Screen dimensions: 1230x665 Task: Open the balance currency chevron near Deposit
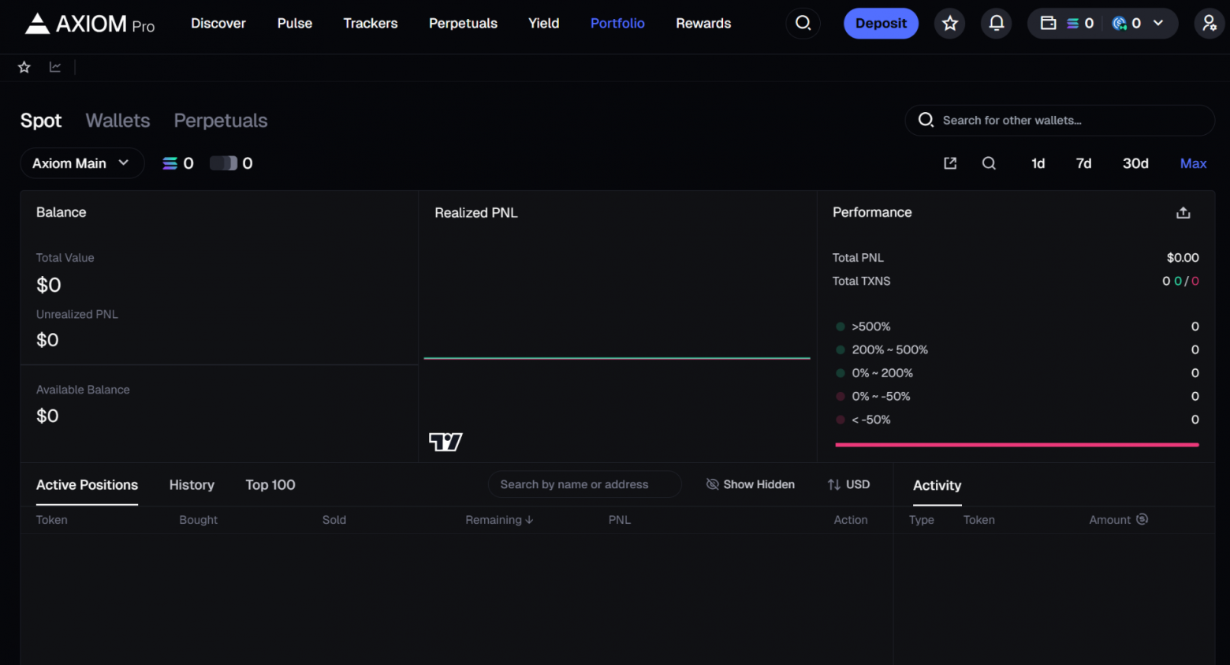click(1157, 23)
